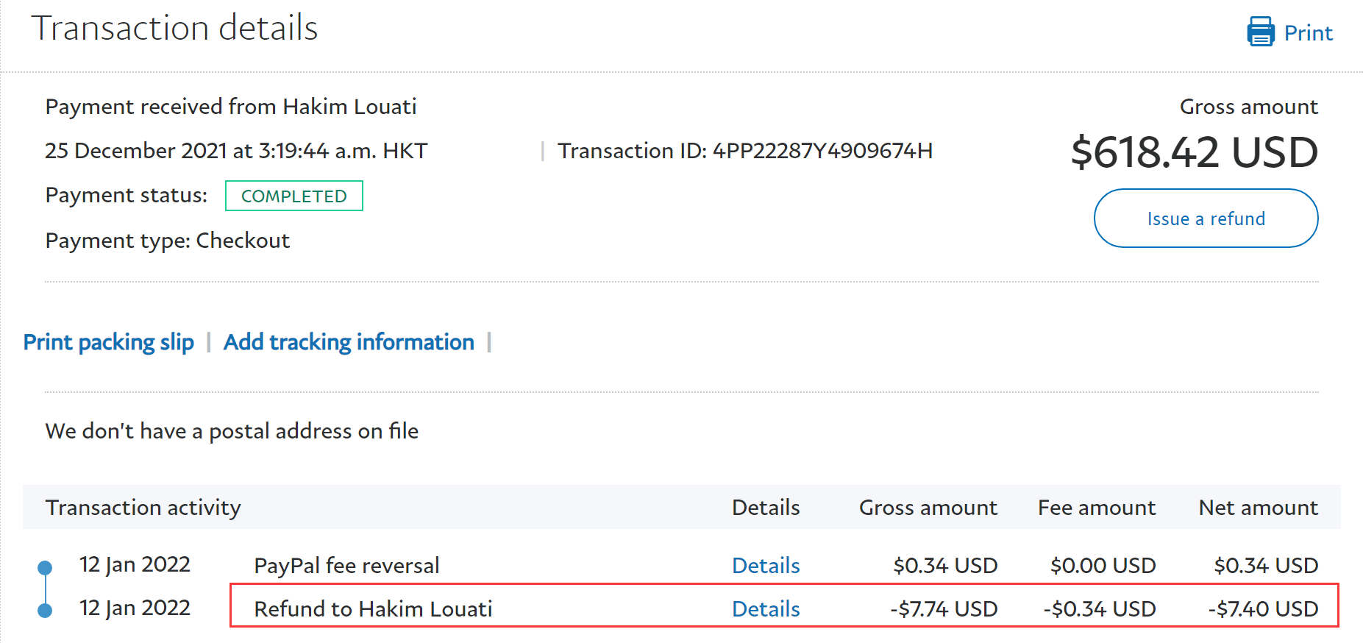
Task: Click the printer icon
Action: coord(1260,32)
